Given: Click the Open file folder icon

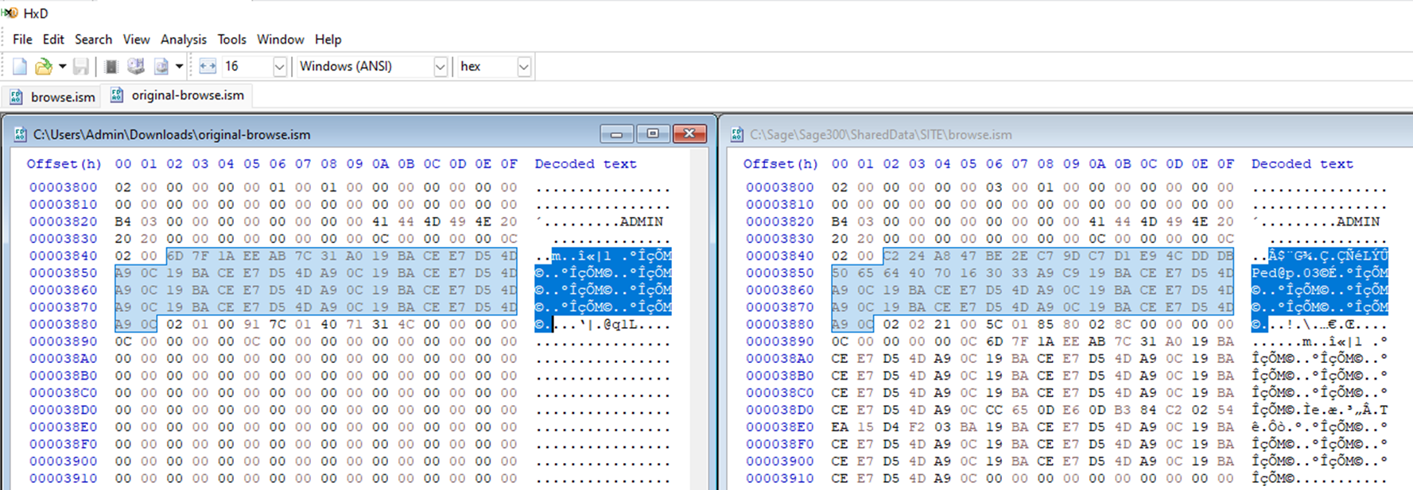Looking at the screenshot, I should click(43, 67).
